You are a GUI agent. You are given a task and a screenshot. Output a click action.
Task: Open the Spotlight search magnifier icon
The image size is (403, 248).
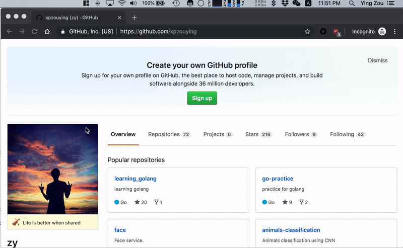pos(352,3)
